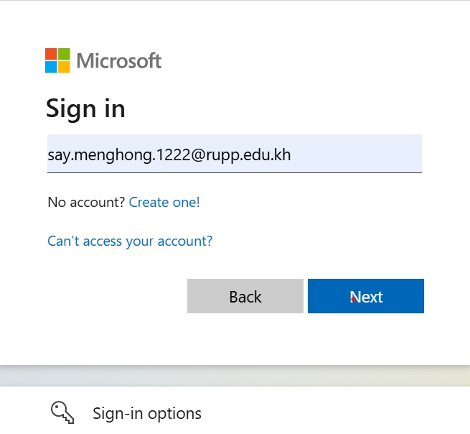Viewport: 470px width, 434px height.
Task: Click the Microsoft four-square logo
Action: pyautogui.click(x=57, y=60)
